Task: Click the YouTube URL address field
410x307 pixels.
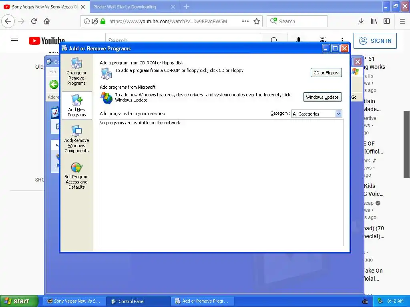Action: pyautogui.click(x=168, y=22)
